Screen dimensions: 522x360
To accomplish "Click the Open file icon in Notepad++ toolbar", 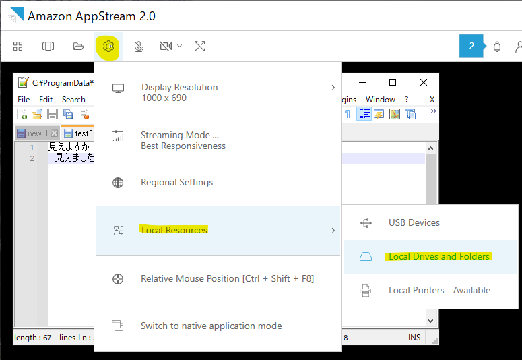I will pyautogui.click(x=37, y=114).
